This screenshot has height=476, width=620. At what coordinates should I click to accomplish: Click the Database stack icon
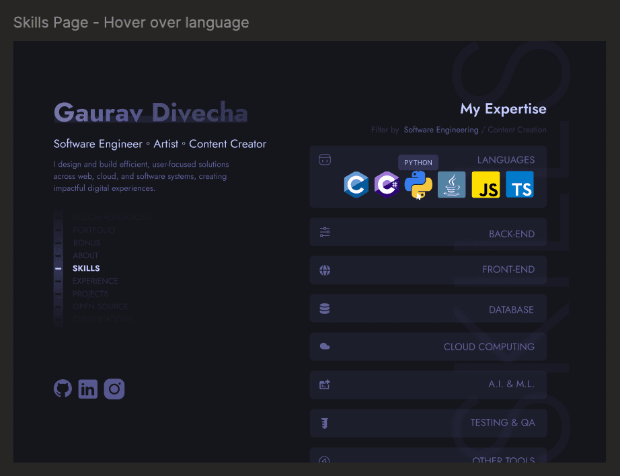[325, 309]
